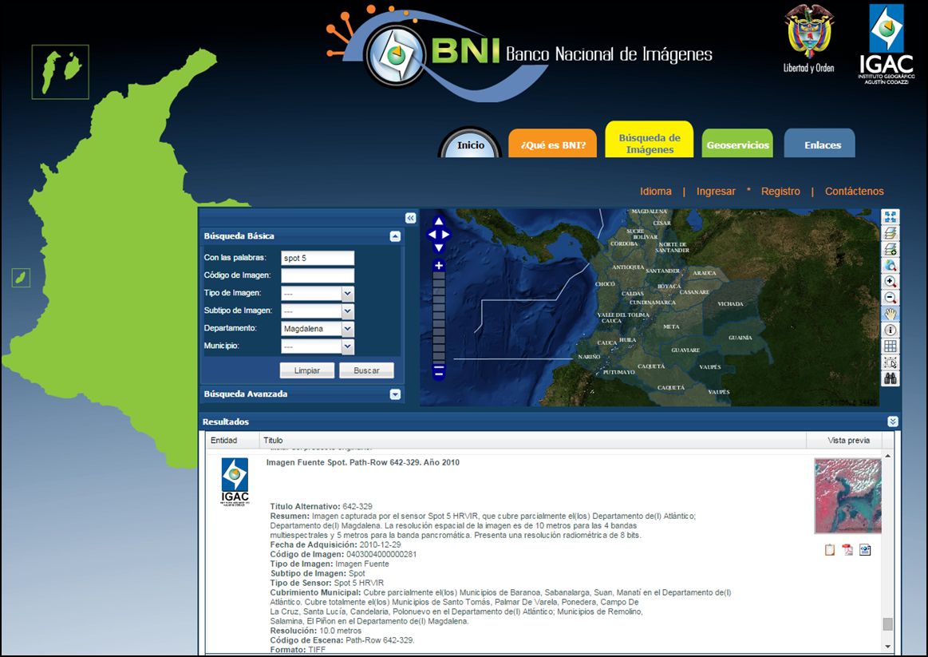This screenshot has width=928, height=657.
Task: Focus the Con las palabras input field
Action: click(318, 258)
